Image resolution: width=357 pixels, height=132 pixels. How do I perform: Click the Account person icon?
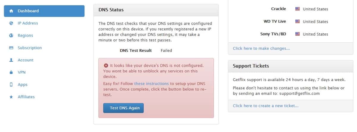11,60
